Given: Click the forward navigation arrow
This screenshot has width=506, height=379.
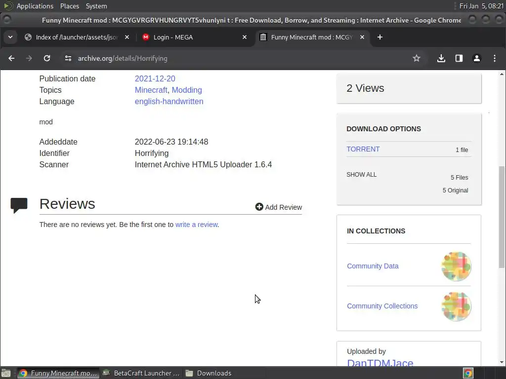Looking at the screenshot, I should click(x=29, y=58).
